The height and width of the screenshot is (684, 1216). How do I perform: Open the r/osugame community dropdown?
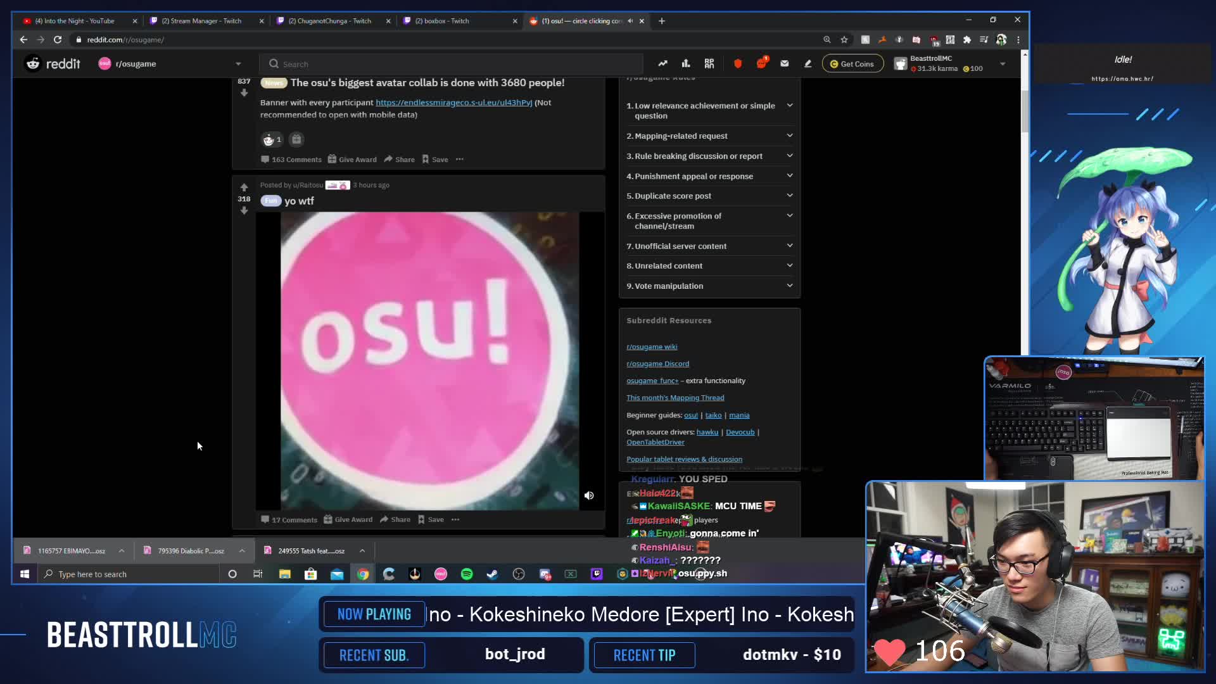click(x=171, y=63)
